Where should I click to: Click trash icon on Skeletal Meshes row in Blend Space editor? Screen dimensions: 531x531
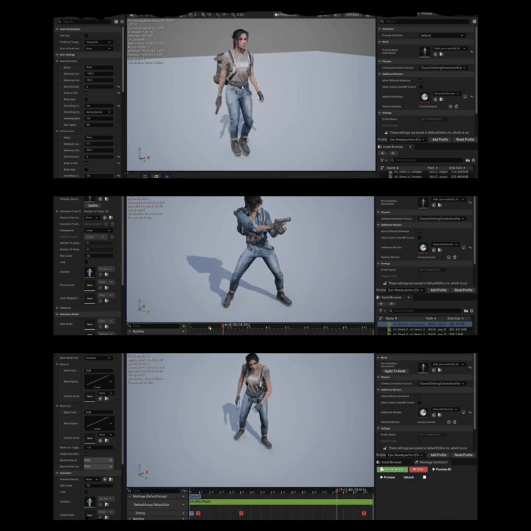(457, 106)
